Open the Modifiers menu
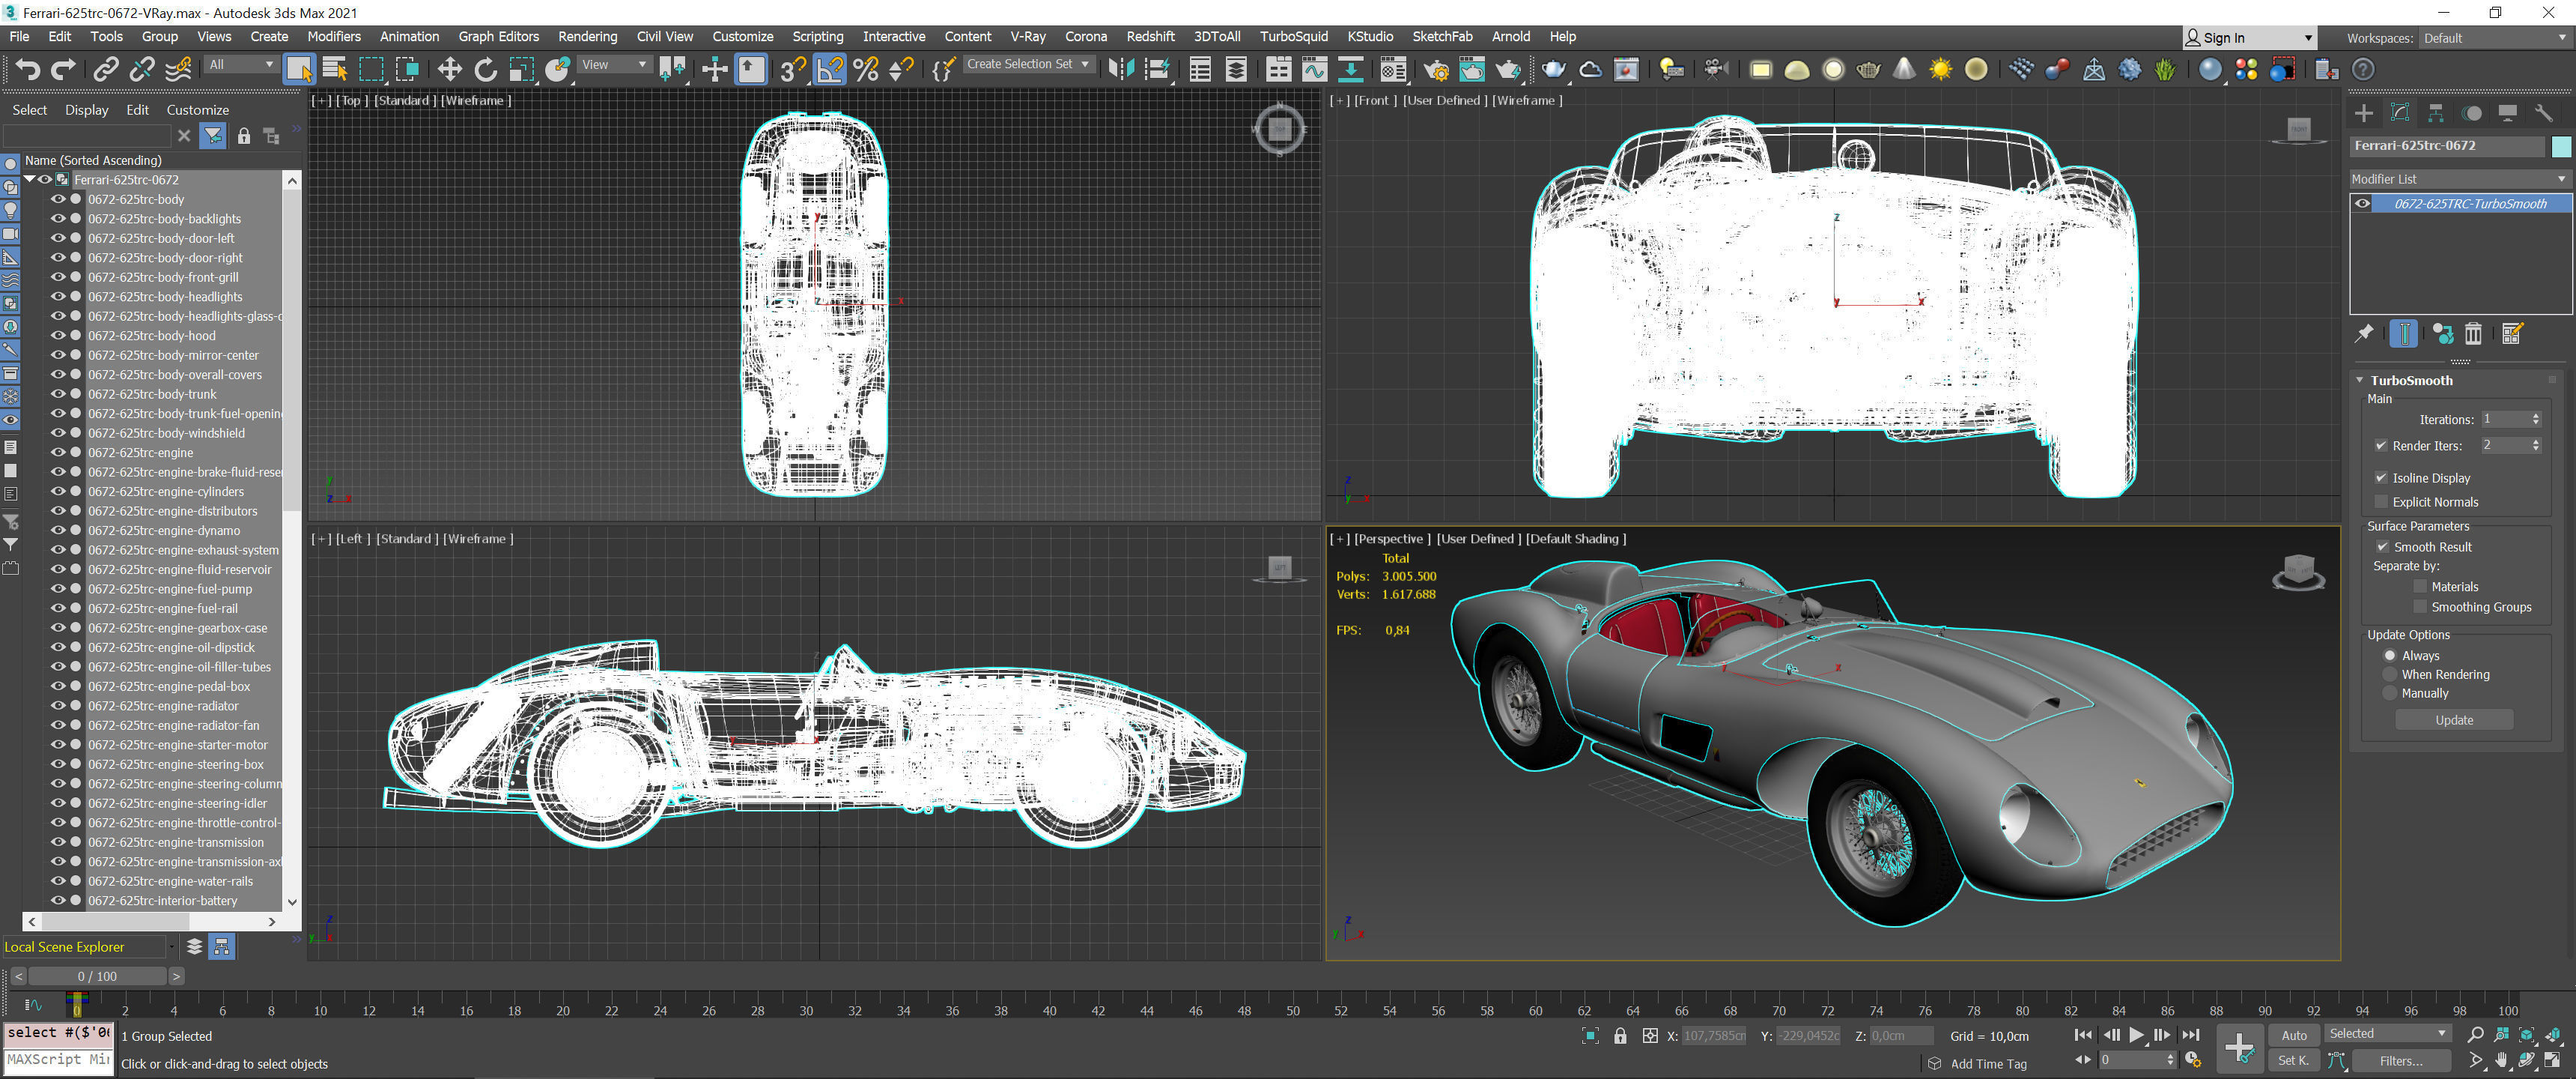 click(x=334, y=36)
